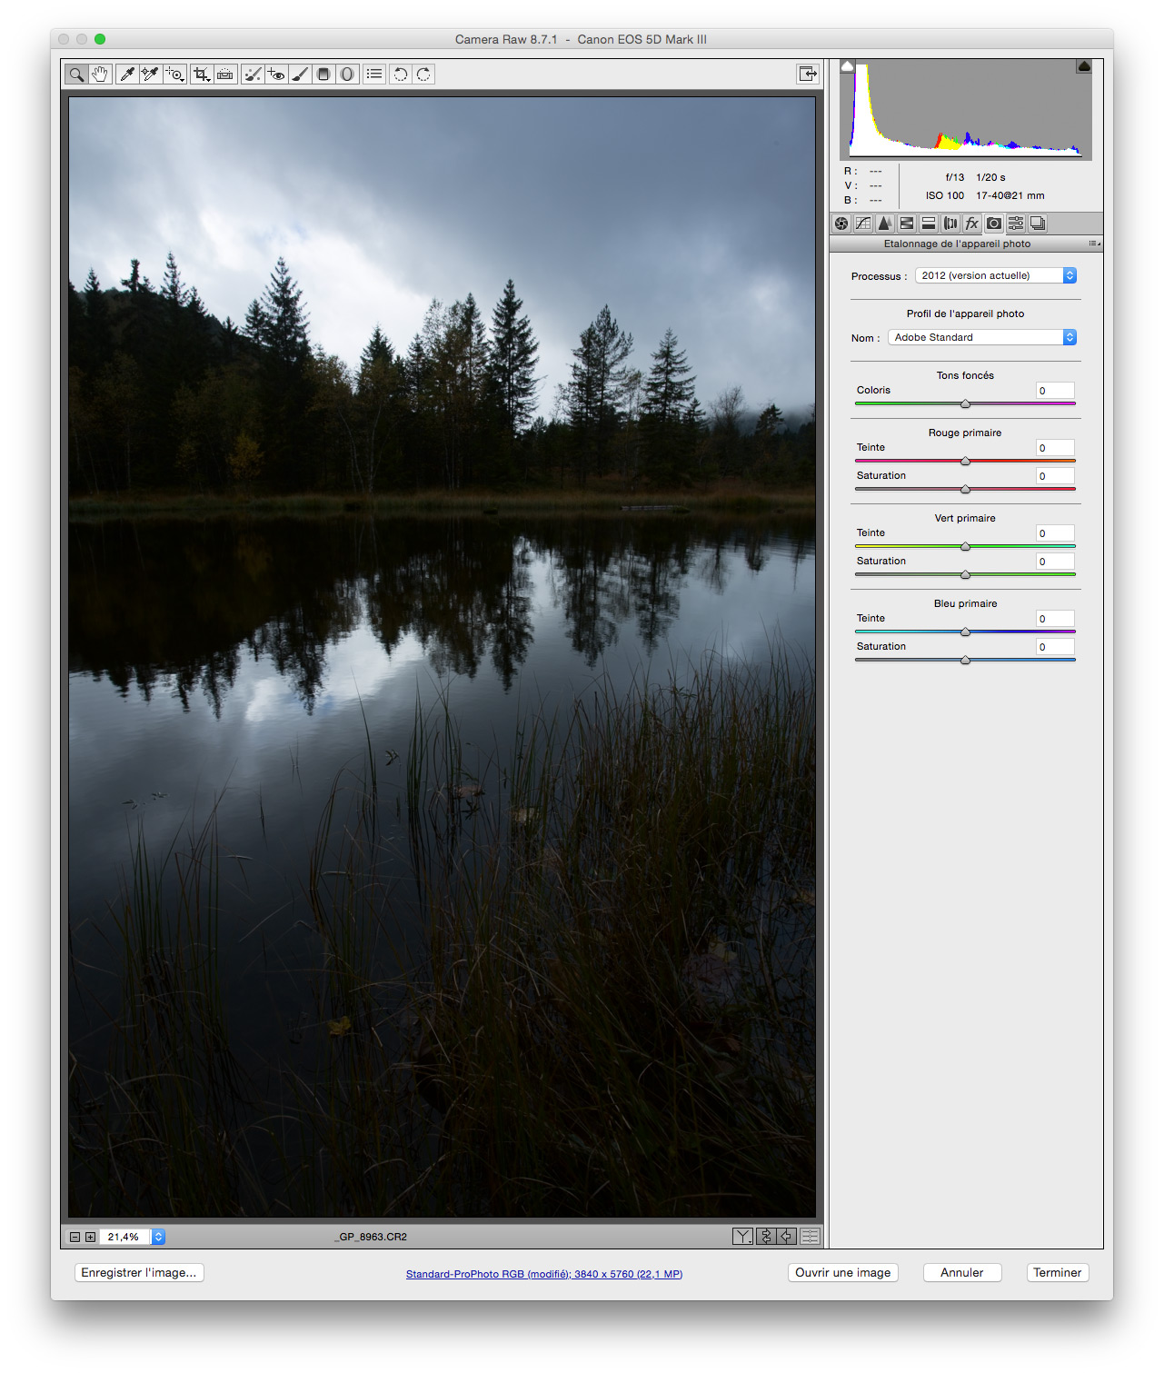Rotate image 90° clockwise
The height and width of the screenshot is (1373, 1164).
pos(424,75)
